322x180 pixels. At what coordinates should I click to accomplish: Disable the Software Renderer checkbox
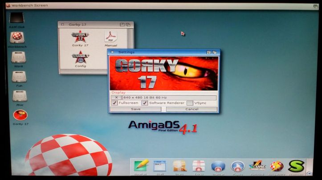coord(145,103)
